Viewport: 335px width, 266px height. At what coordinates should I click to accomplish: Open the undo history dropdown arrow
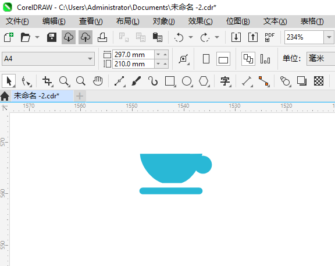pos(191,37)
